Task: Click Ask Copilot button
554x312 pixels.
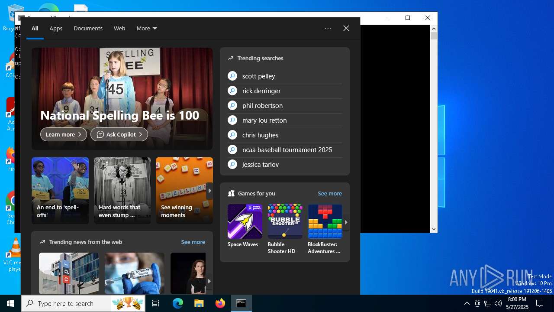Action: point(119,134)
